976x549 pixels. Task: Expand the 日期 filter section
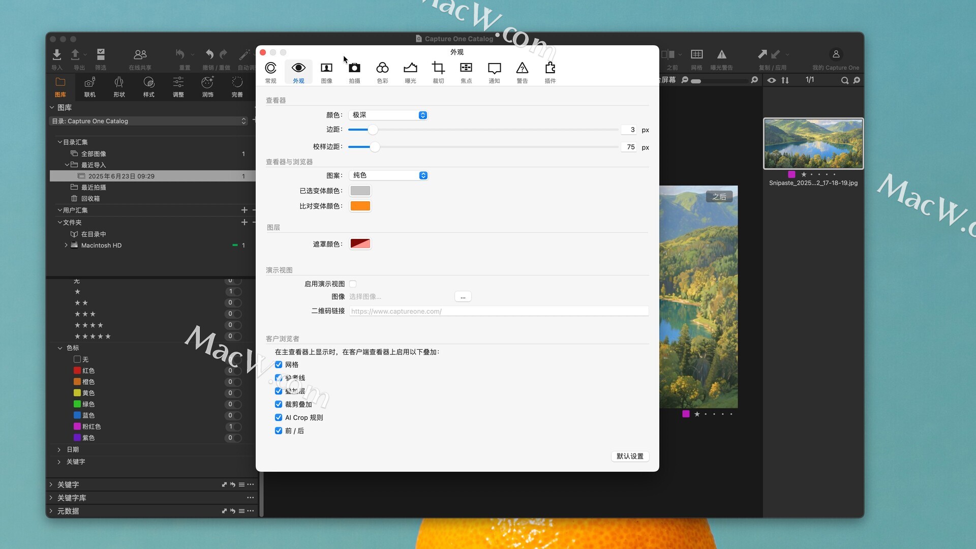coord(59,450)
